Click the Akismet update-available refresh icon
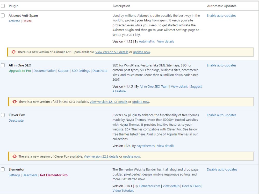259x194 pixels. [x=13, y=52]
